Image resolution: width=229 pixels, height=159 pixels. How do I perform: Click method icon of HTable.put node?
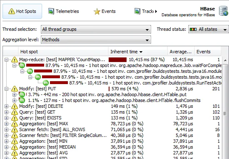click(x=22, y=94)
